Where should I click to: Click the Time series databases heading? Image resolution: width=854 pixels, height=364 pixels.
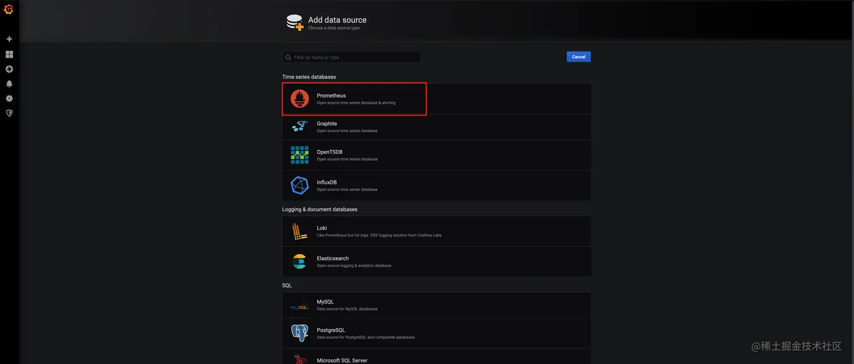(309, 77)
